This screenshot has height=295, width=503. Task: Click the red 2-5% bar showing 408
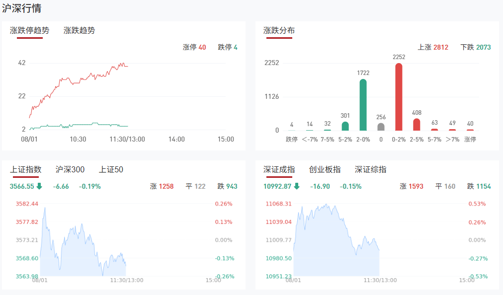click(x=417, y=124)
